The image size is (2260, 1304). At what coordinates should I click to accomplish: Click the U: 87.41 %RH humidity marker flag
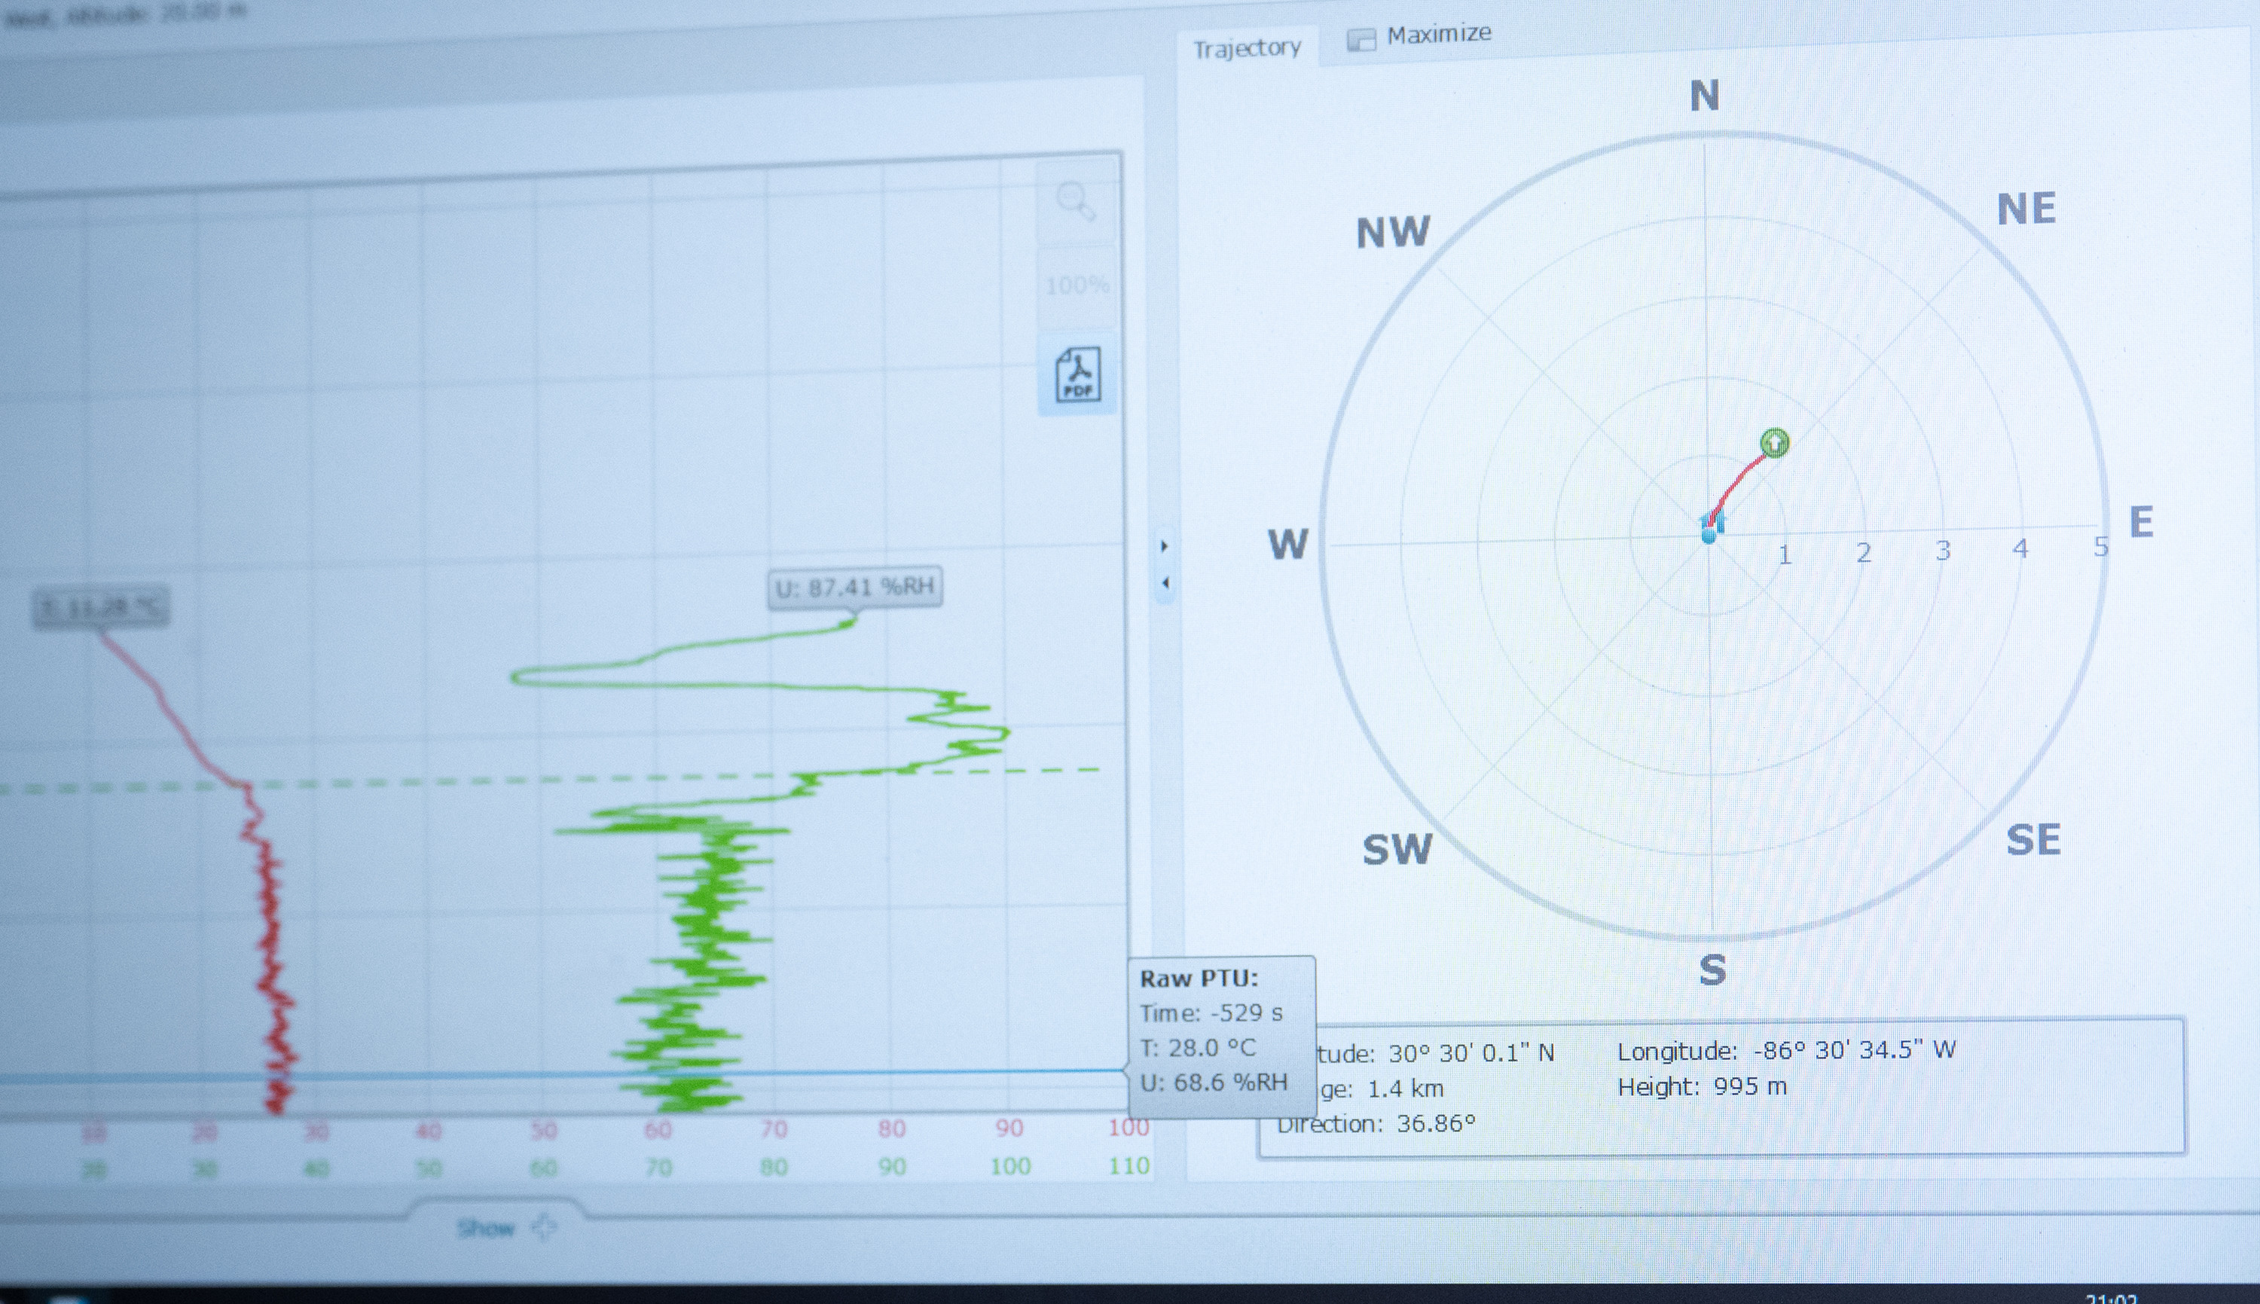coord(854,588)
